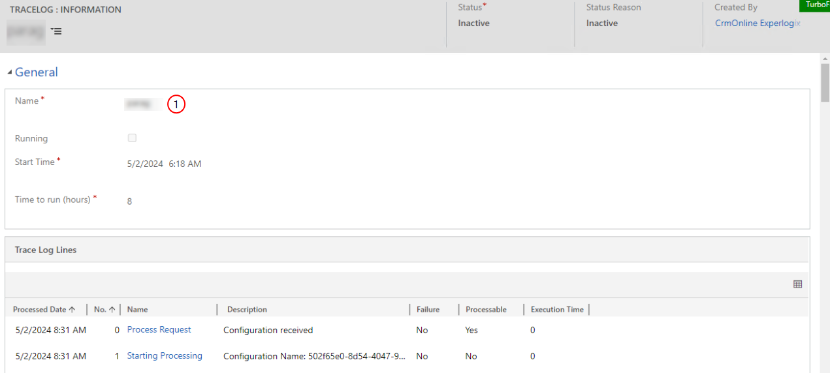This screenshot has height=373, width=830.
Task: Click the Time to run hours field
Action: pyautogui.click(x=129, y=201)
